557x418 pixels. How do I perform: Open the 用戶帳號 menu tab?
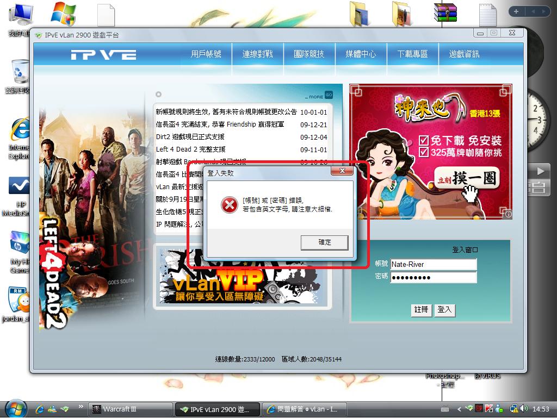coord(206,54)
